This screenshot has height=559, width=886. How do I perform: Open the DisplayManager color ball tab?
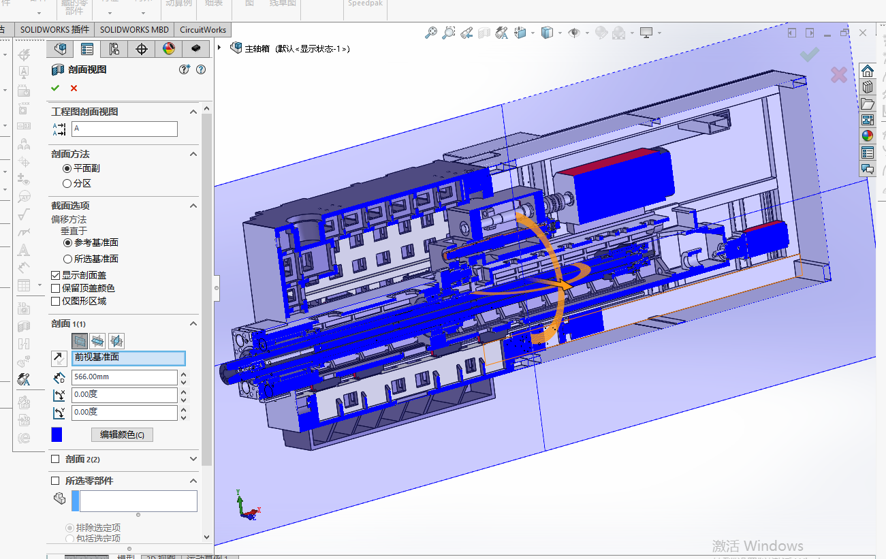point(169,49)
